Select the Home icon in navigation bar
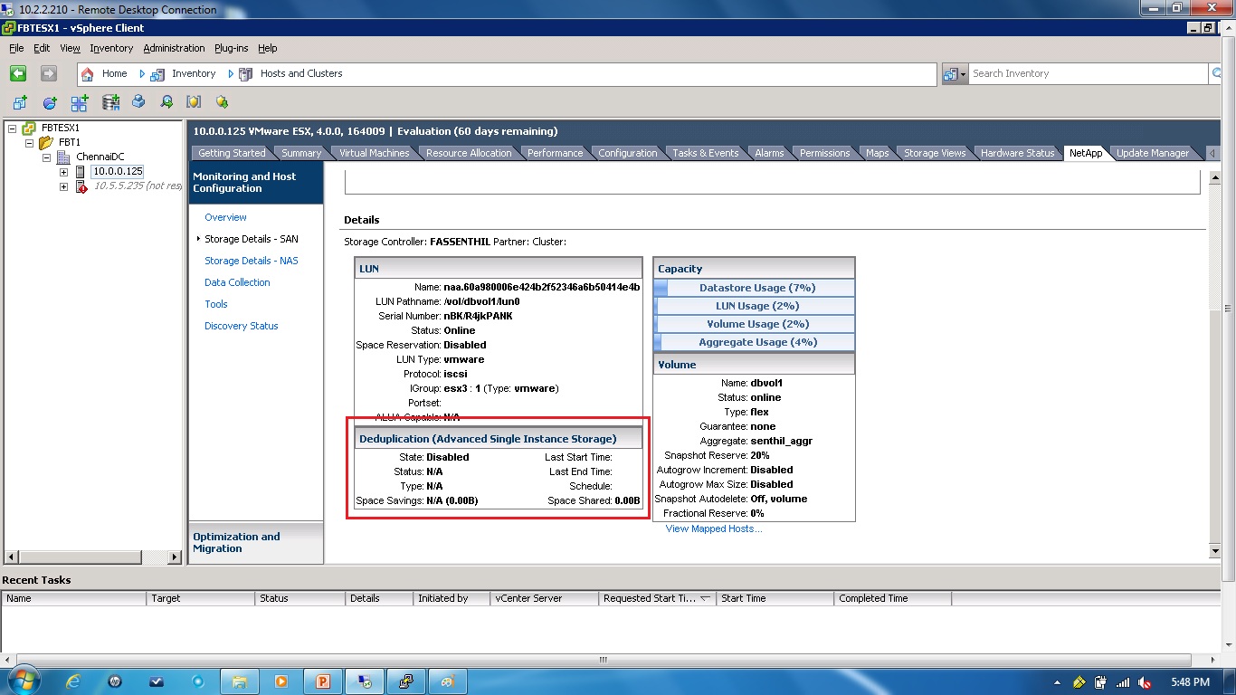Image resolution: width=1236 pixels, height=695 pixels. coord(86,73)
